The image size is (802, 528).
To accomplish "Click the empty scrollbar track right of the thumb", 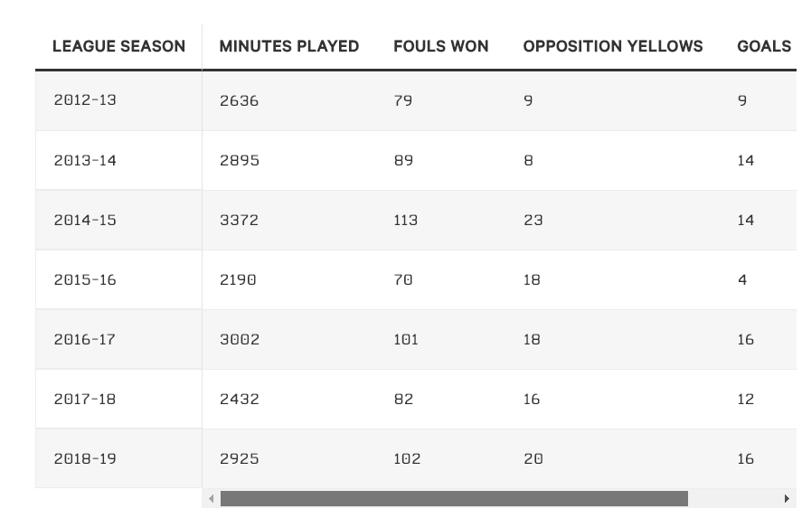I will [x=734, y=498].
